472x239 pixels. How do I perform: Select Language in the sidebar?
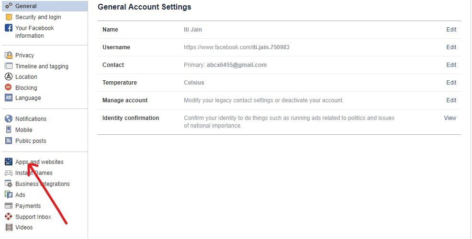tap(28, 98)
